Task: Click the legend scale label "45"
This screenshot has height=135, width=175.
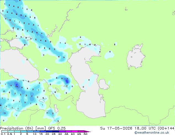Action: tap(79, 134)
